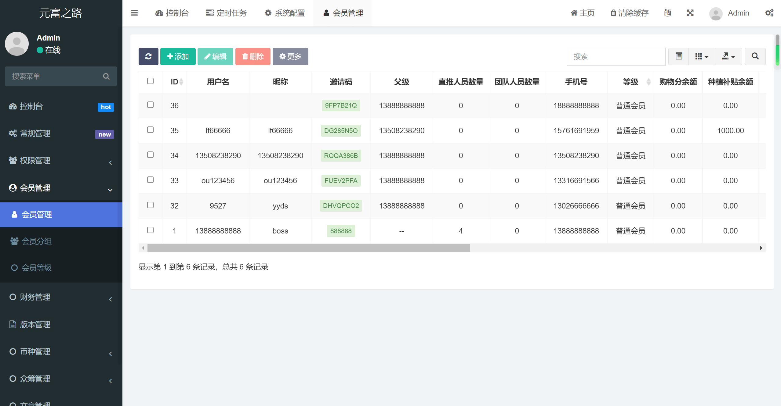Expand the column display options dropdown
This screenshot has height=406, width=781.
(701, 56)
